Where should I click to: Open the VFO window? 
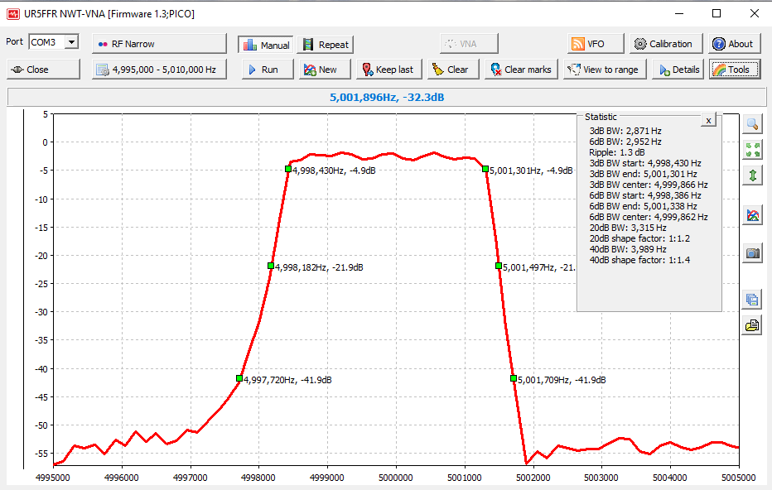(589, 44)
